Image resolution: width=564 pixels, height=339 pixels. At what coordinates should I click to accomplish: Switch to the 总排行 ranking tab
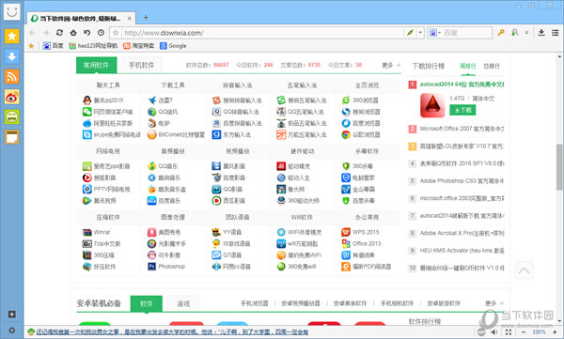(492, 66)
